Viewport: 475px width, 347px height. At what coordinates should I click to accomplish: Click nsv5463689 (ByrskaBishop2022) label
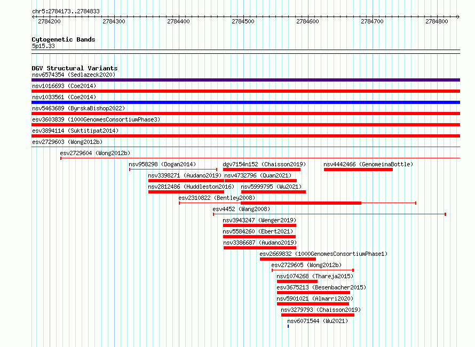[x=78, y=108]
